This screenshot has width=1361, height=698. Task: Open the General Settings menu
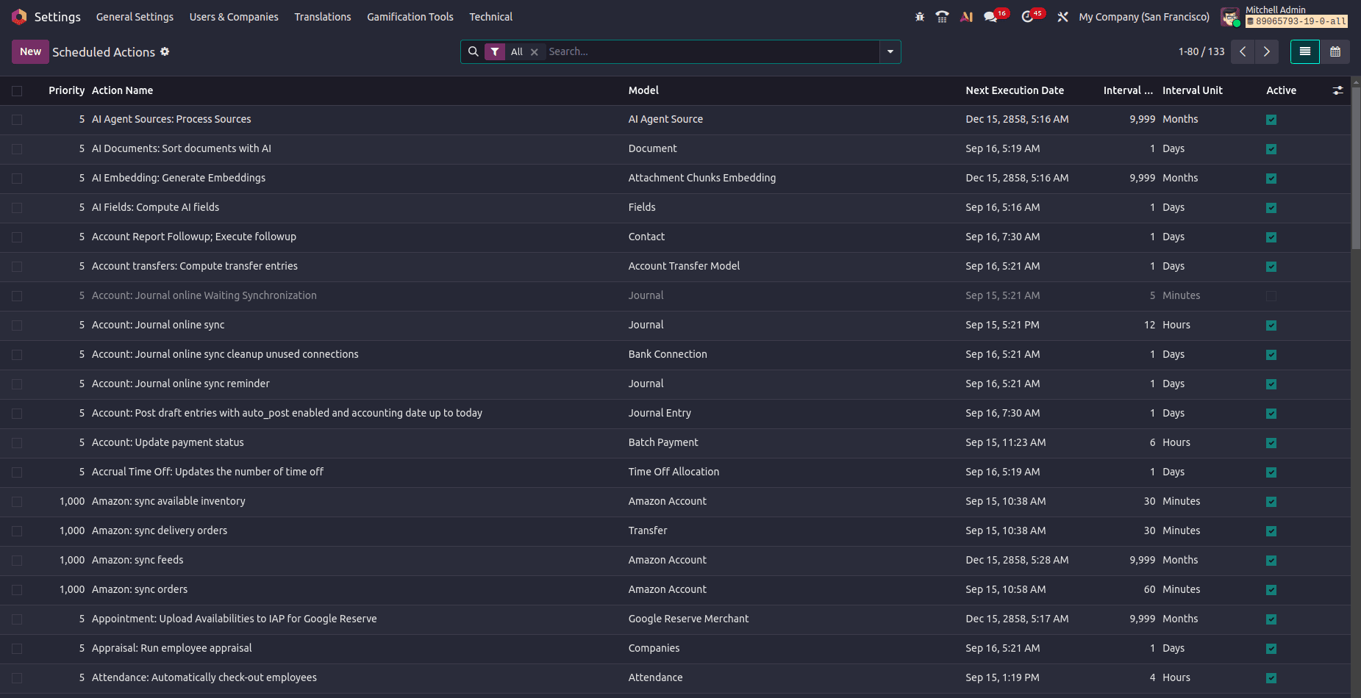click(x=135, y=17)
